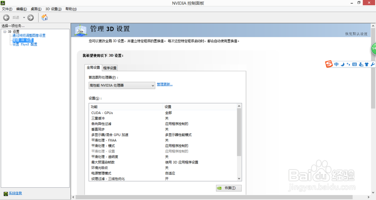Click value 多显示器性能模式
The width and height of the screenshot is (376, 200).
tap(178, 135)
